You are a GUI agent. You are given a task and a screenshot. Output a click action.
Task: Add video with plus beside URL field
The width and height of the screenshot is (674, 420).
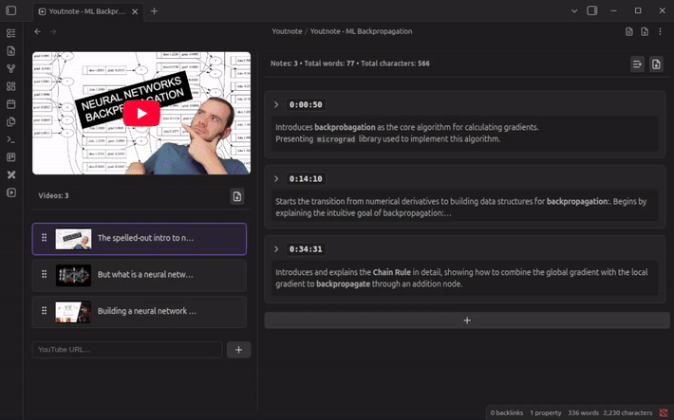[x=238, y=350]
